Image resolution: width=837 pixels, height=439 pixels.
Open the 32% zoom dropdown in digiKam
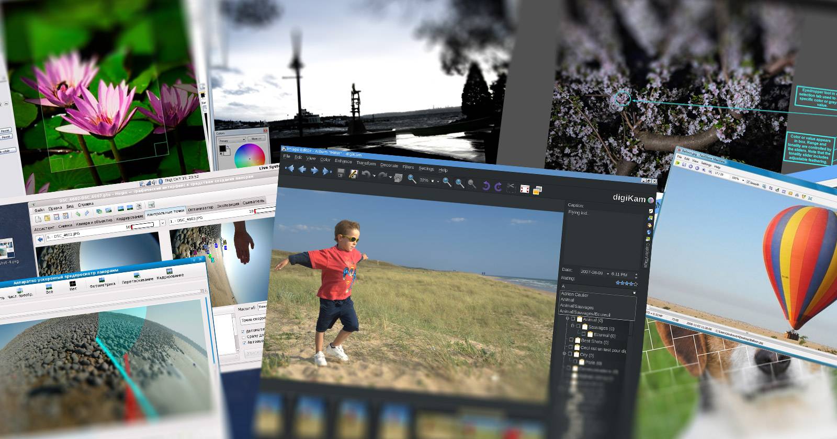tap(438, 181)
